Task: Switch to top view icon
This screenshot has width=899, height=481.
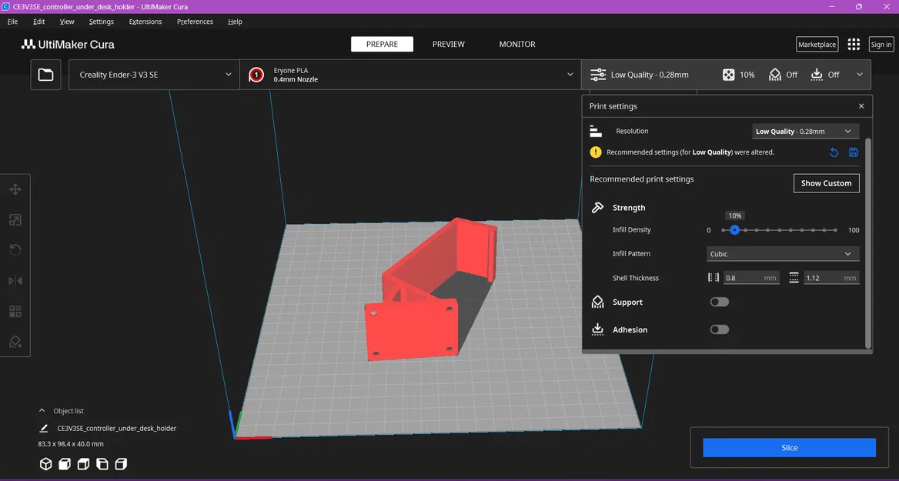Action: tap(84, 464)
